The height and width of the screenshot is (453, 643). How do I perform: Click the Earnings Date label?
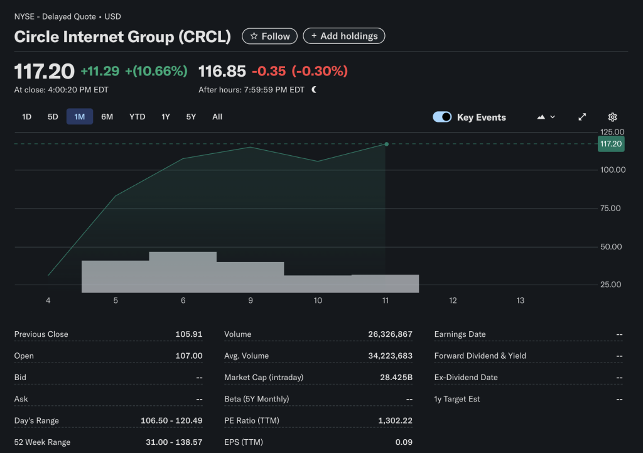(x=460, y=334)
